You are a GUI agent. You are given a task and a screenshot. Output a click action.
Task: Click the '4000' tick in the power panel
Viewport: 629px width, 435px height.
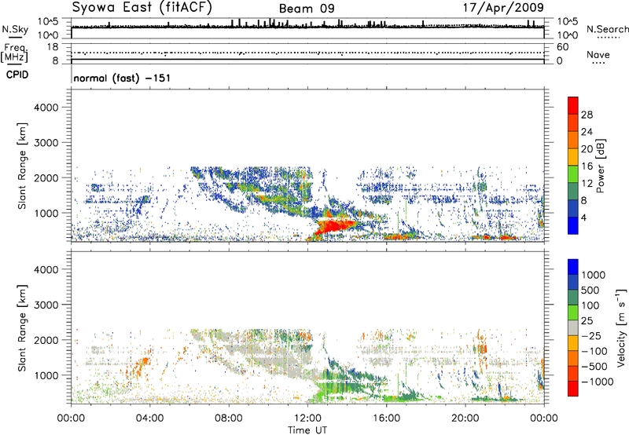[x=46, y=108]
